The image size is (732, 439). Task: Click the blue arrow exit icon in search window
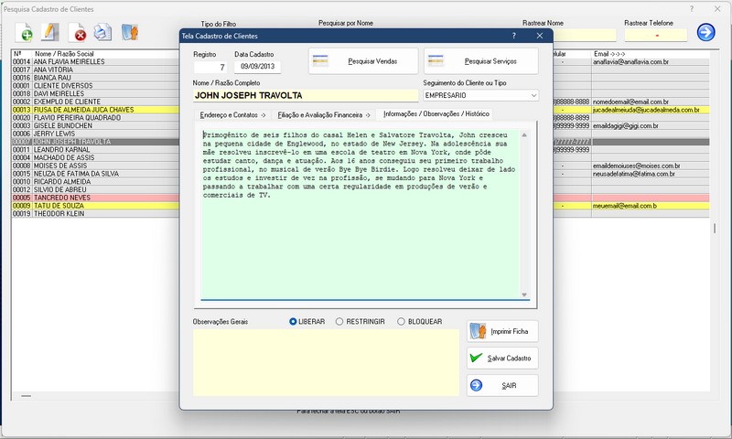pyautogui.click(x=705, y=32)
